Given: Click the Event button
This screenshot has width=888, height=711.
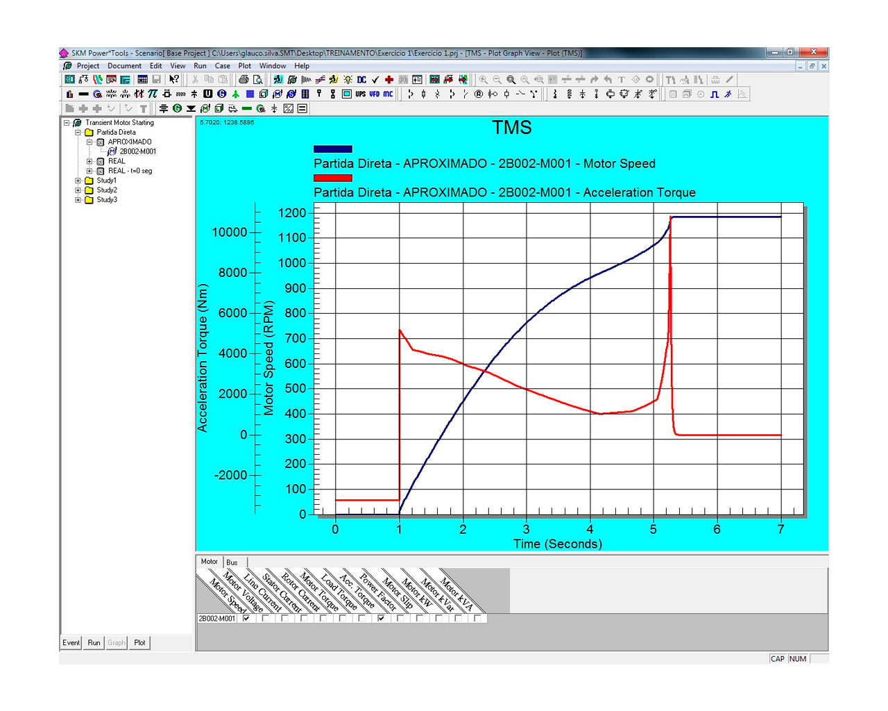Looking at the screenshot, I should point(71,643).
